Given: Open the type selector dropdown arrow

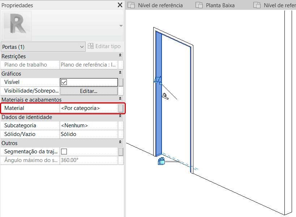Looking at the screenshot, I should [121, 26].
